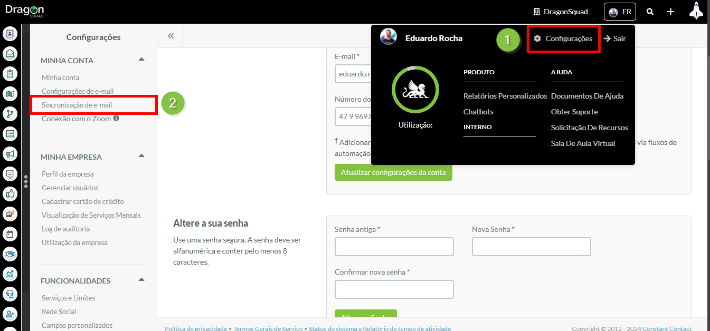Open the handshake icon in the sidebar
This screenshot has width=710, height=331.
10,254
